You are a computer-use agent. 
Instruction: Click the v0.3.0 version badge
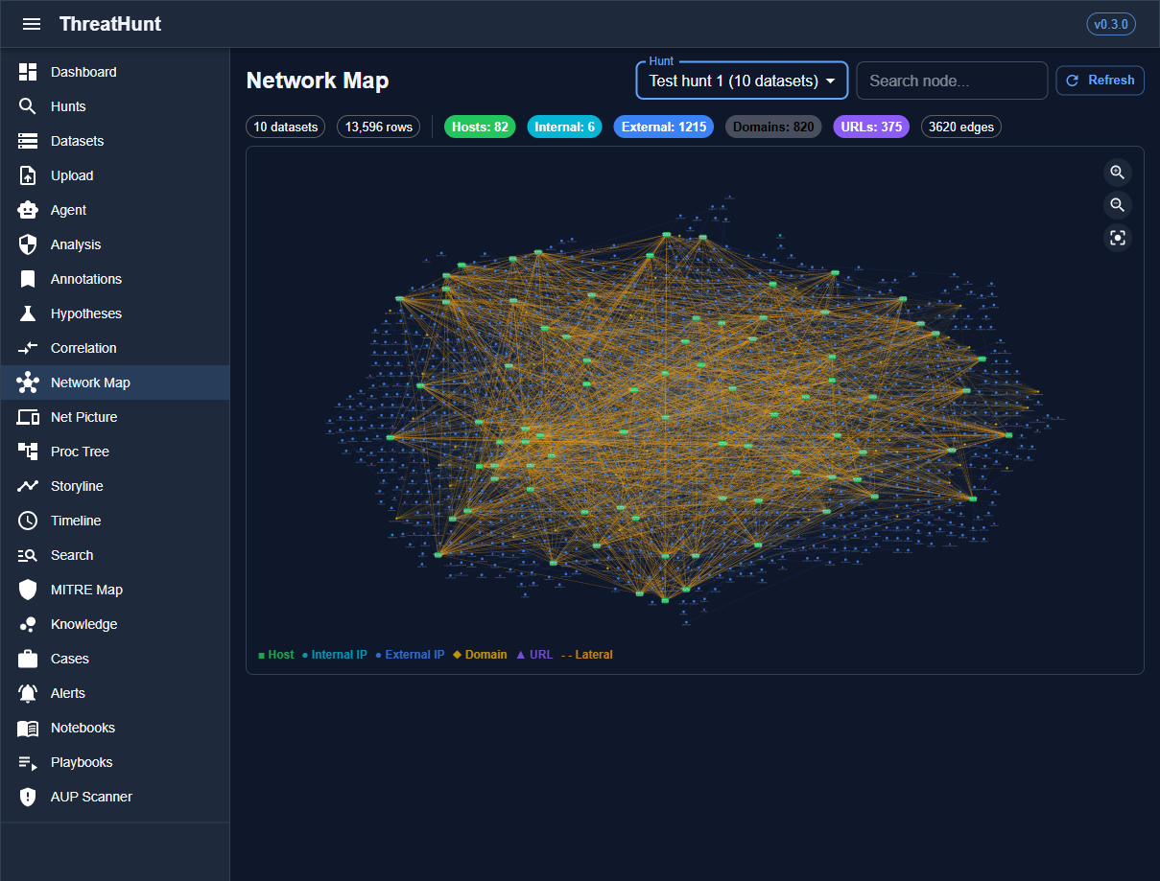point(1110,24)
